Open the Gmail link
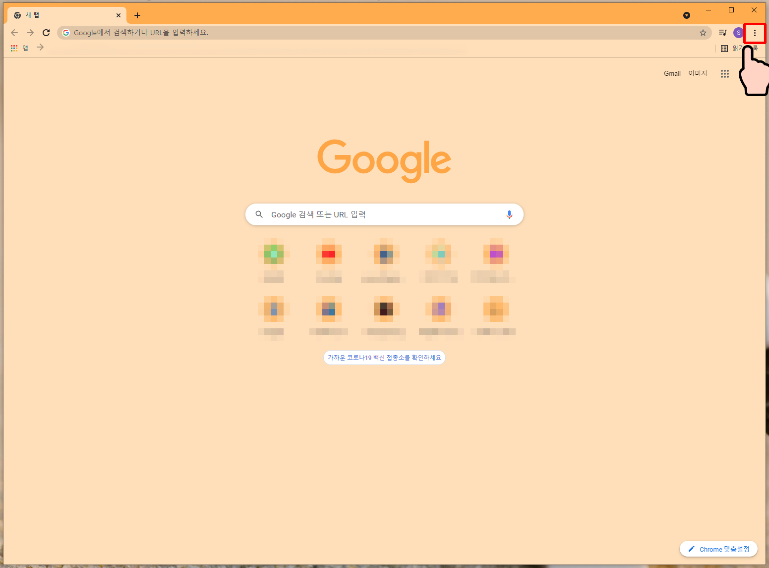This screenshot has width=769, height=568. coord(672,73)
